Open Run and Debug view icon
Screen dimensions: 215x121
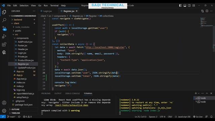[x=4, y=36]
